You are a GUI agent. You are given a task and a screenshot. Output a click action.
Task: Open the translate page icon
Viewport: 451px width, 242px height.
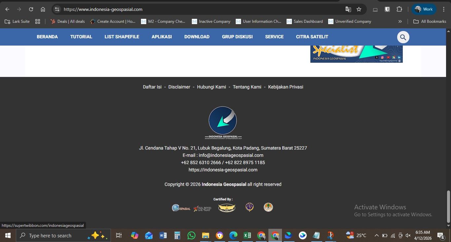point(348,9)
